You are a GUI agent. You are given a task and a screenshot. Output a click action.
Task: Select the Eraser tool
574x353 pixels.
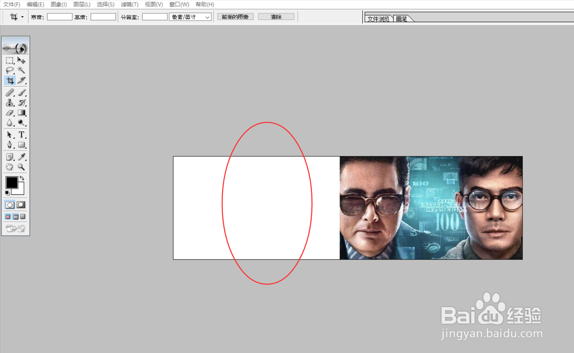10,113
